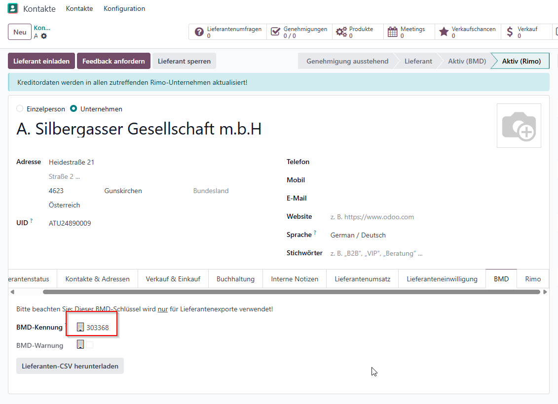Open the gear settings icon near breadcrumb

coord(44,36)
